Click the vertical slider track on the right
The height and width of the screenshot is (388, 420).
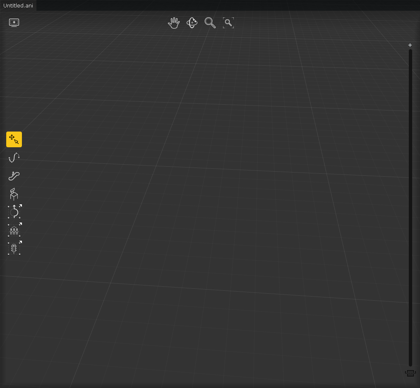pyautogui.click(x=410, y=207)
